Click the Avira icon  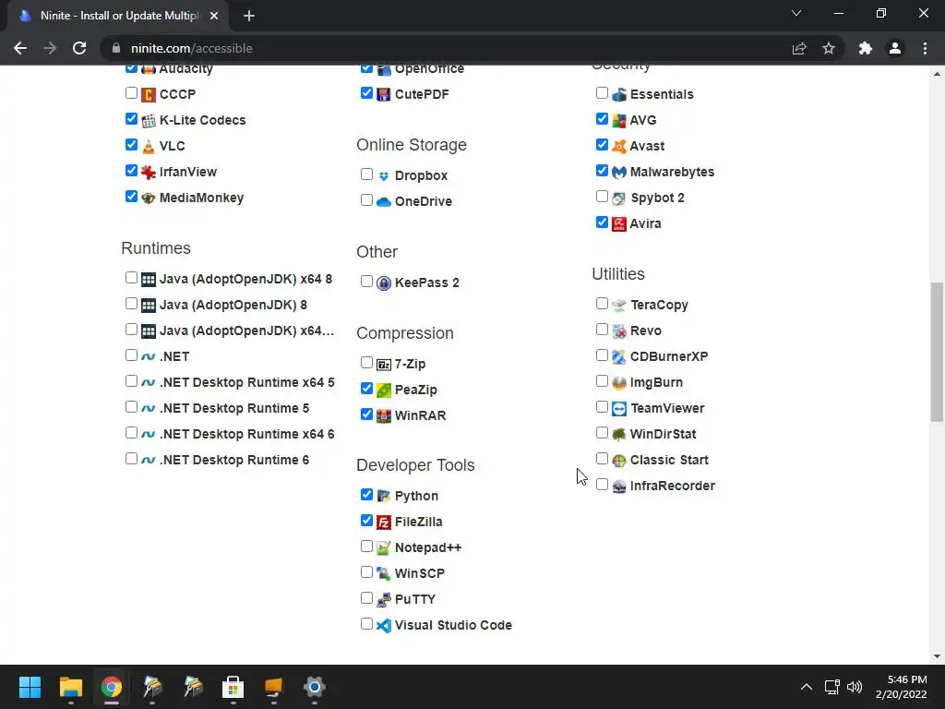[619, 223]
